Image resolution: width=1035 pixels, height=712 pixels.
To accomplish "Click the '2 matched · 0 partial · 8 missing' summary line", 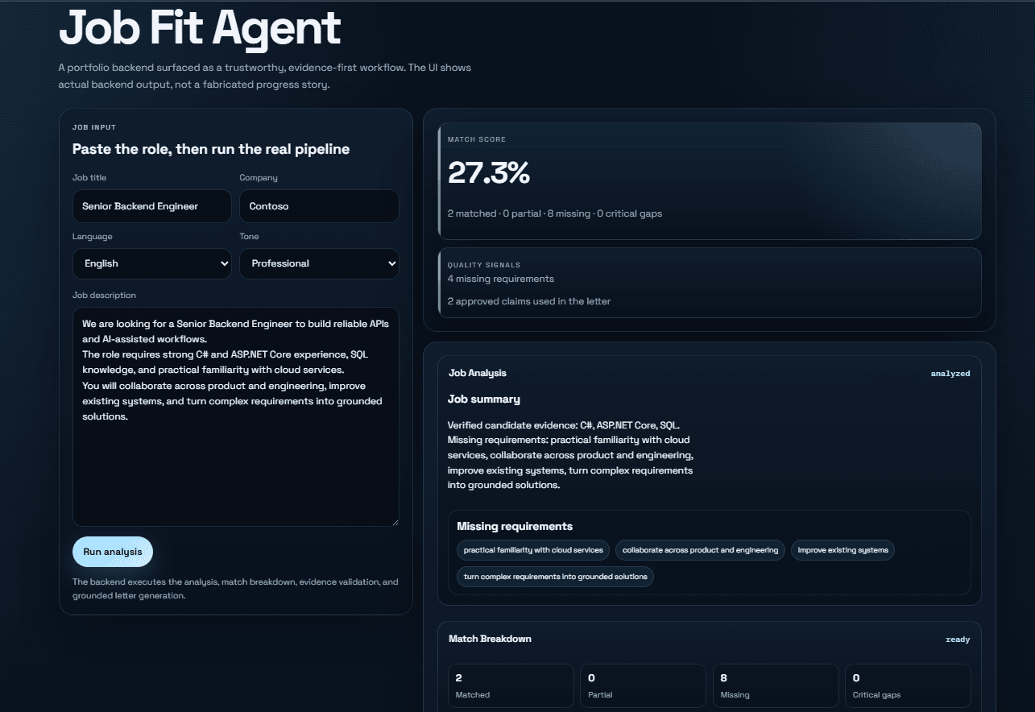I will click(x=555, y=213).
